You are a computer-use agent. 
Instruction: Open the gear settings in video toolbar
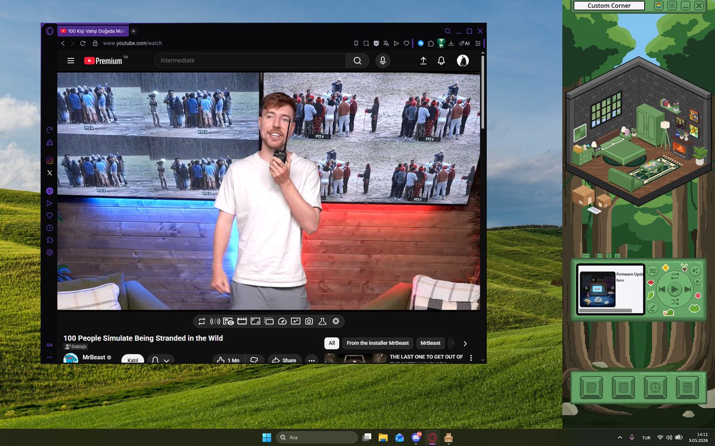pyautogui.click(x=336, y=321)
